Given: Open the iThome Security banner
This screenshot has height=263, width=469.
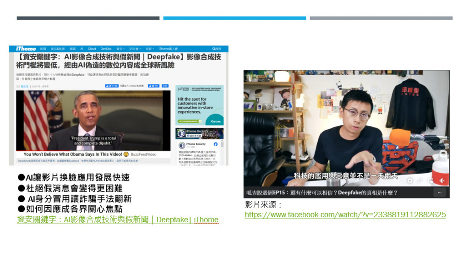Looking at the screenshot, I should (200, 133).
